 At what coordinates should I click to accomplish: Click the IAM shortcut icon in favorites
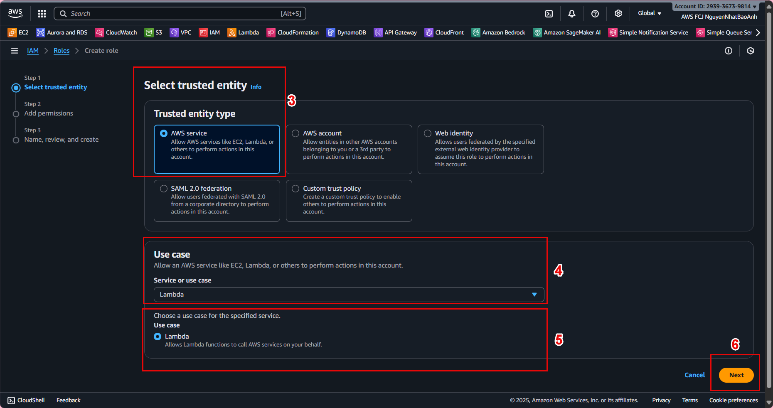[x=203, y=32]
